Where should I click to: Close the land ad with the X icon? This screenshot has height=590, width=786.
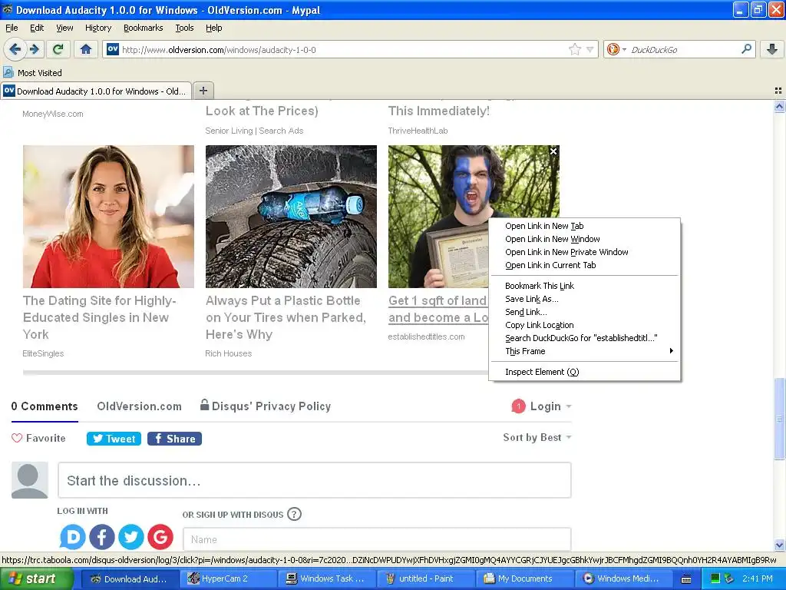coord(553,151)
